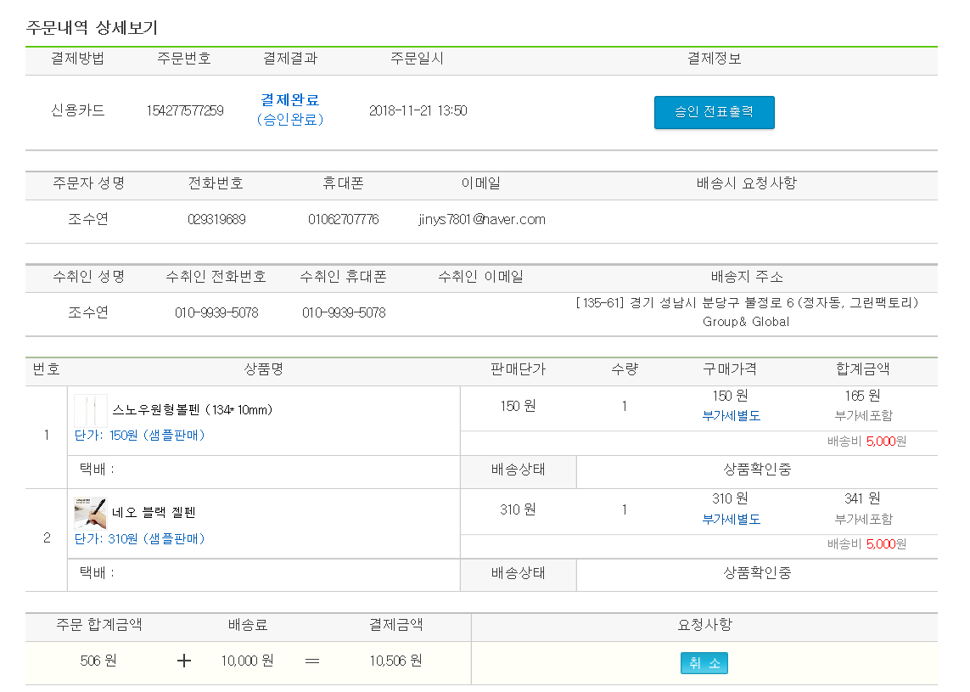Select recipient phone under 수취인 전화번호

(x=216, y=312)
